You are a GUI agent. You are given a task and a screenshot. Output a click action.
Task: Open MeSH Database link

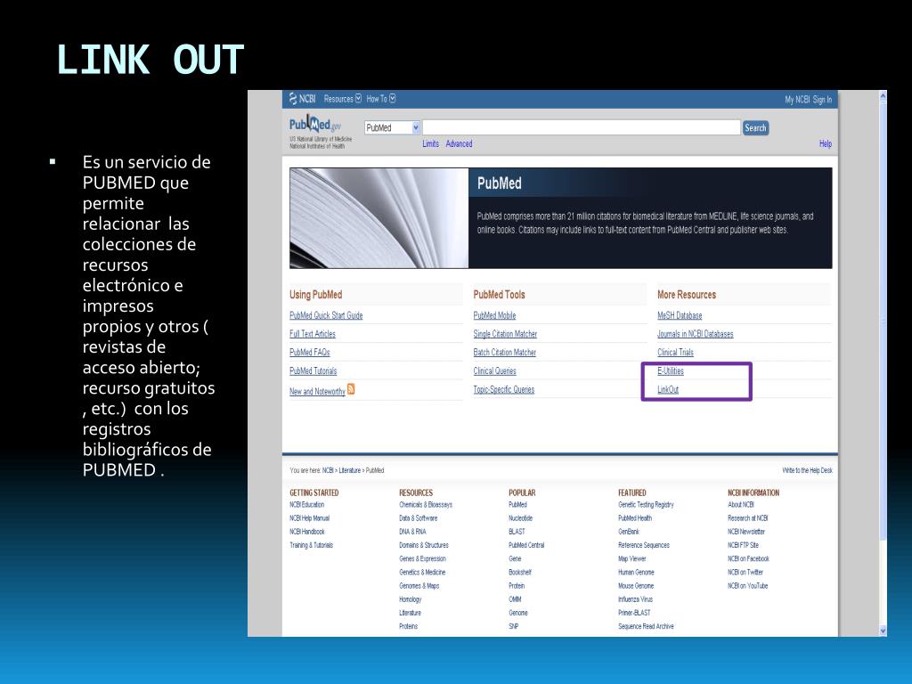[680, 315]
